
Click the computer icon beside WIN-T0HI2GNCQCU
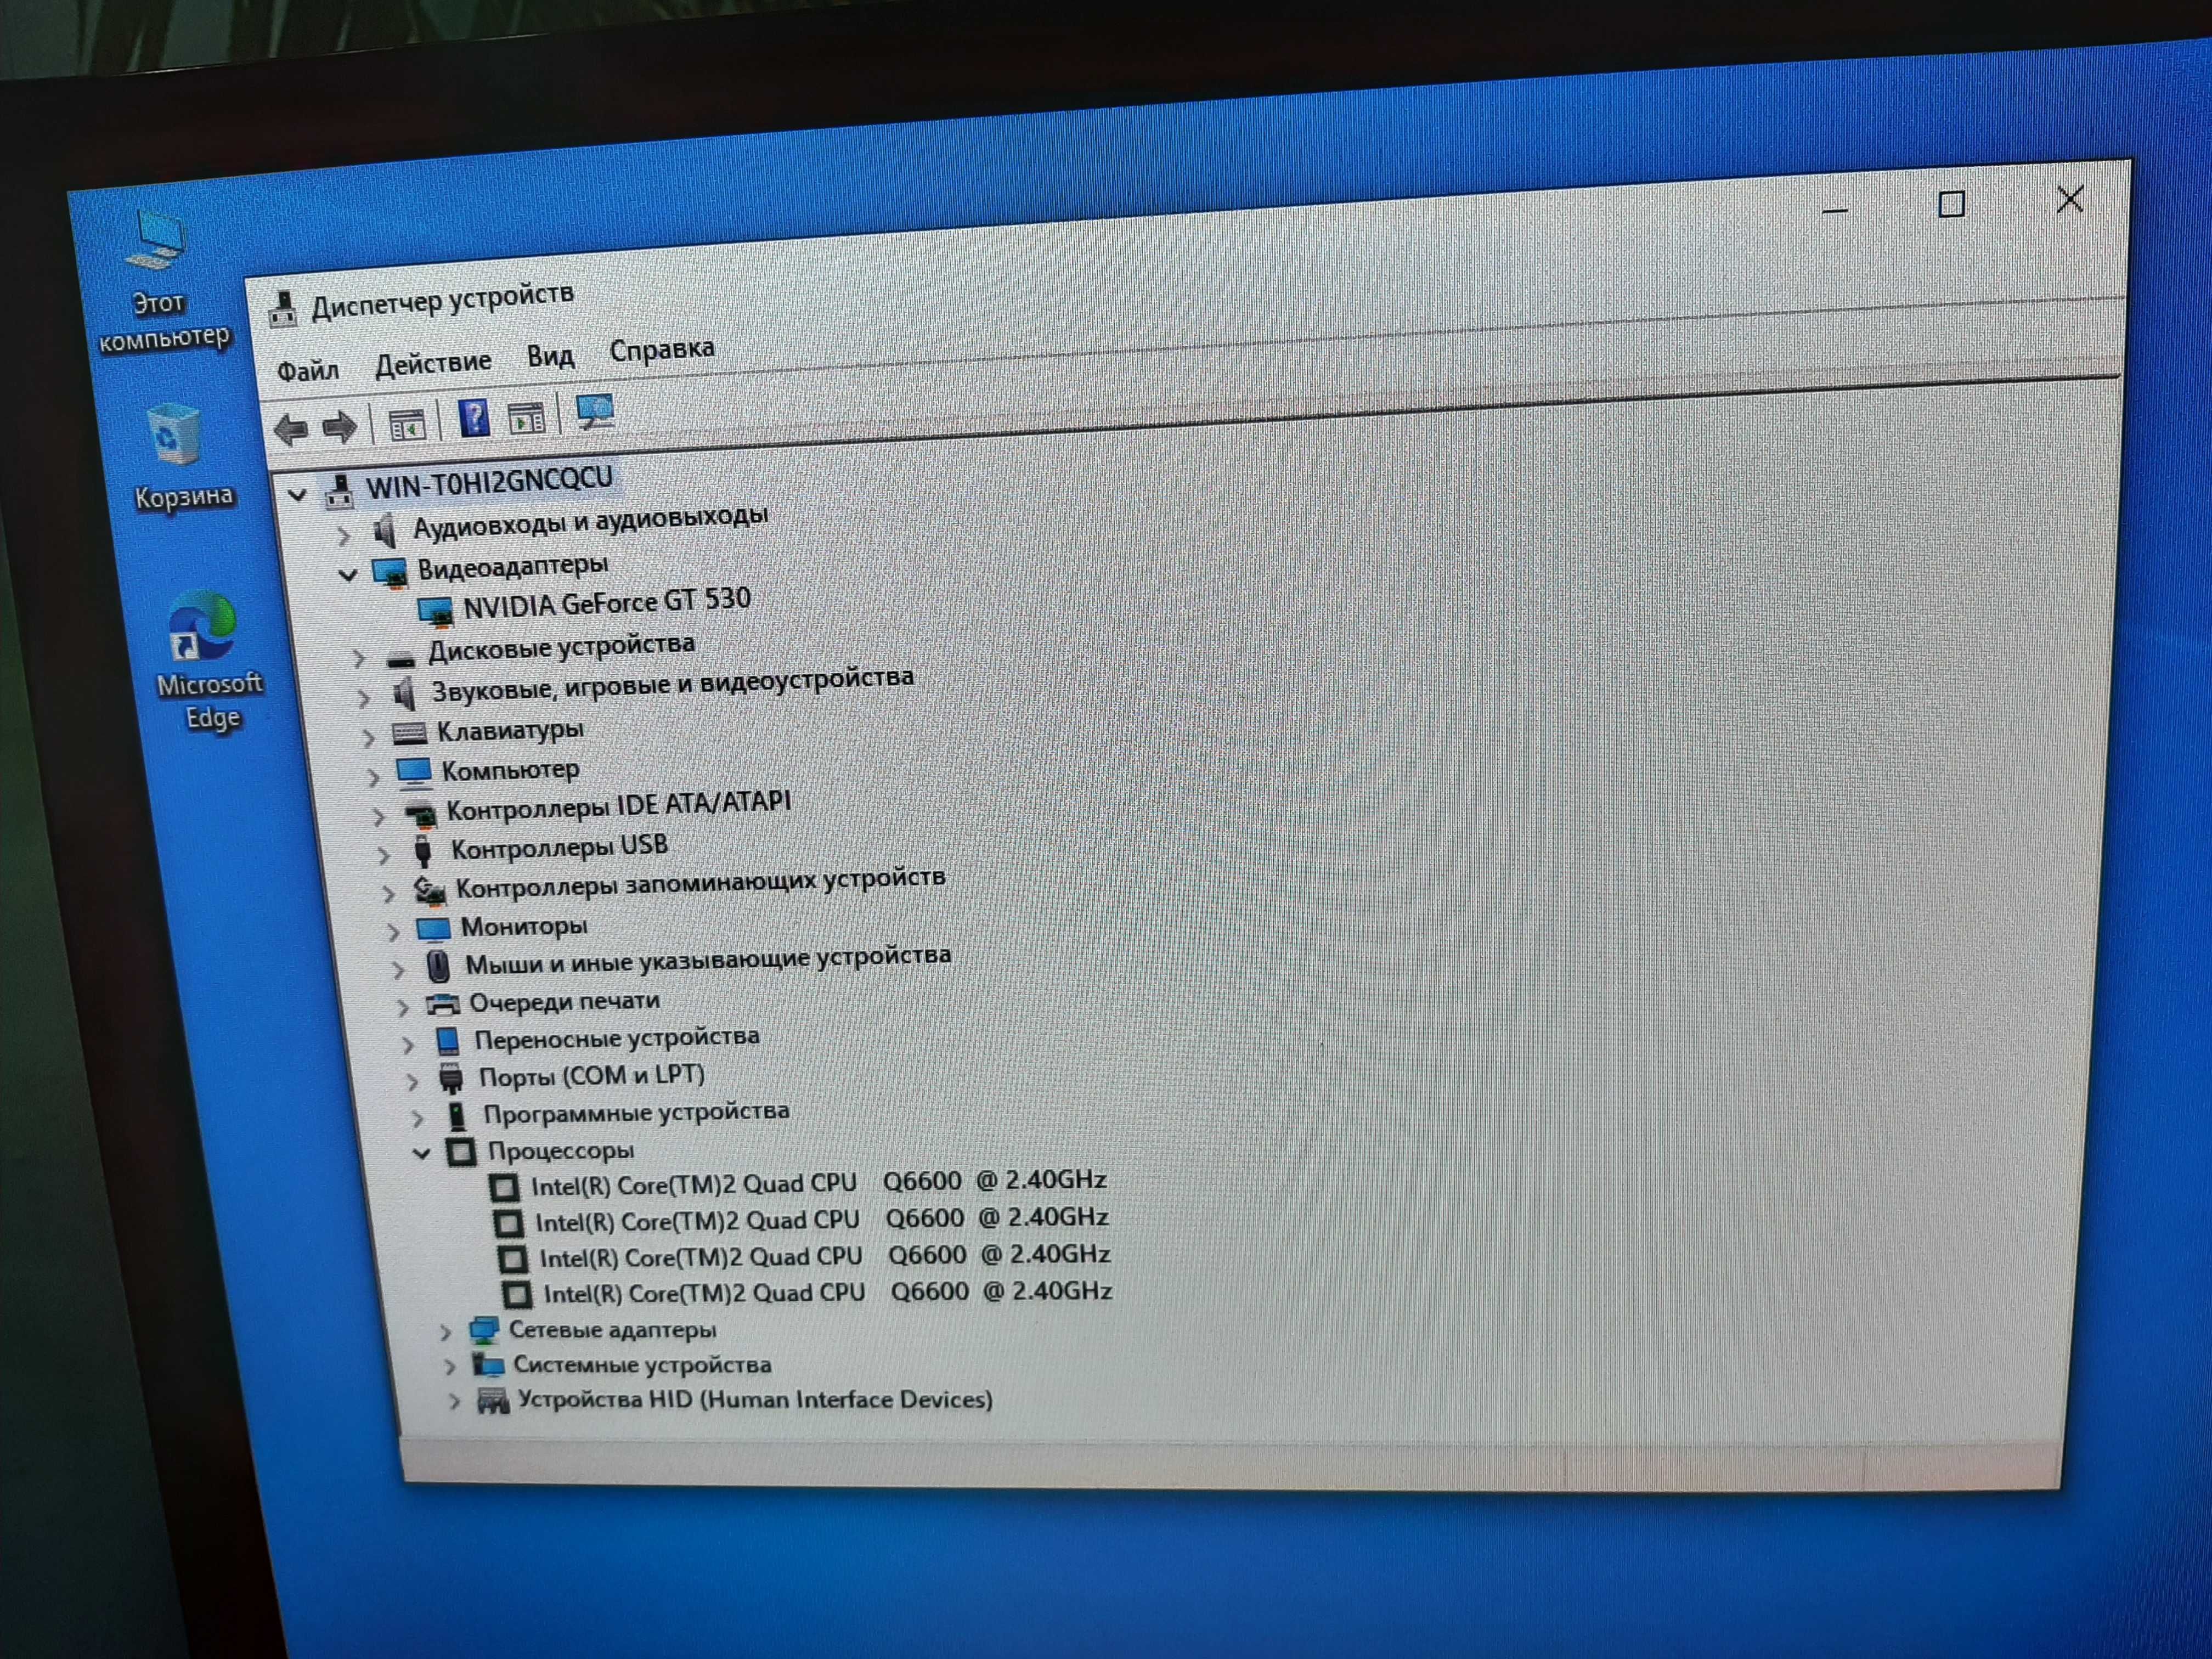(339, 491)
